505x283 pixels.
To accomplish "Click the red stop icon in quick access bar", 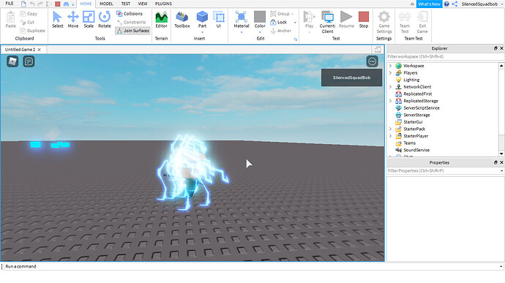I will [x=57, y=4].
